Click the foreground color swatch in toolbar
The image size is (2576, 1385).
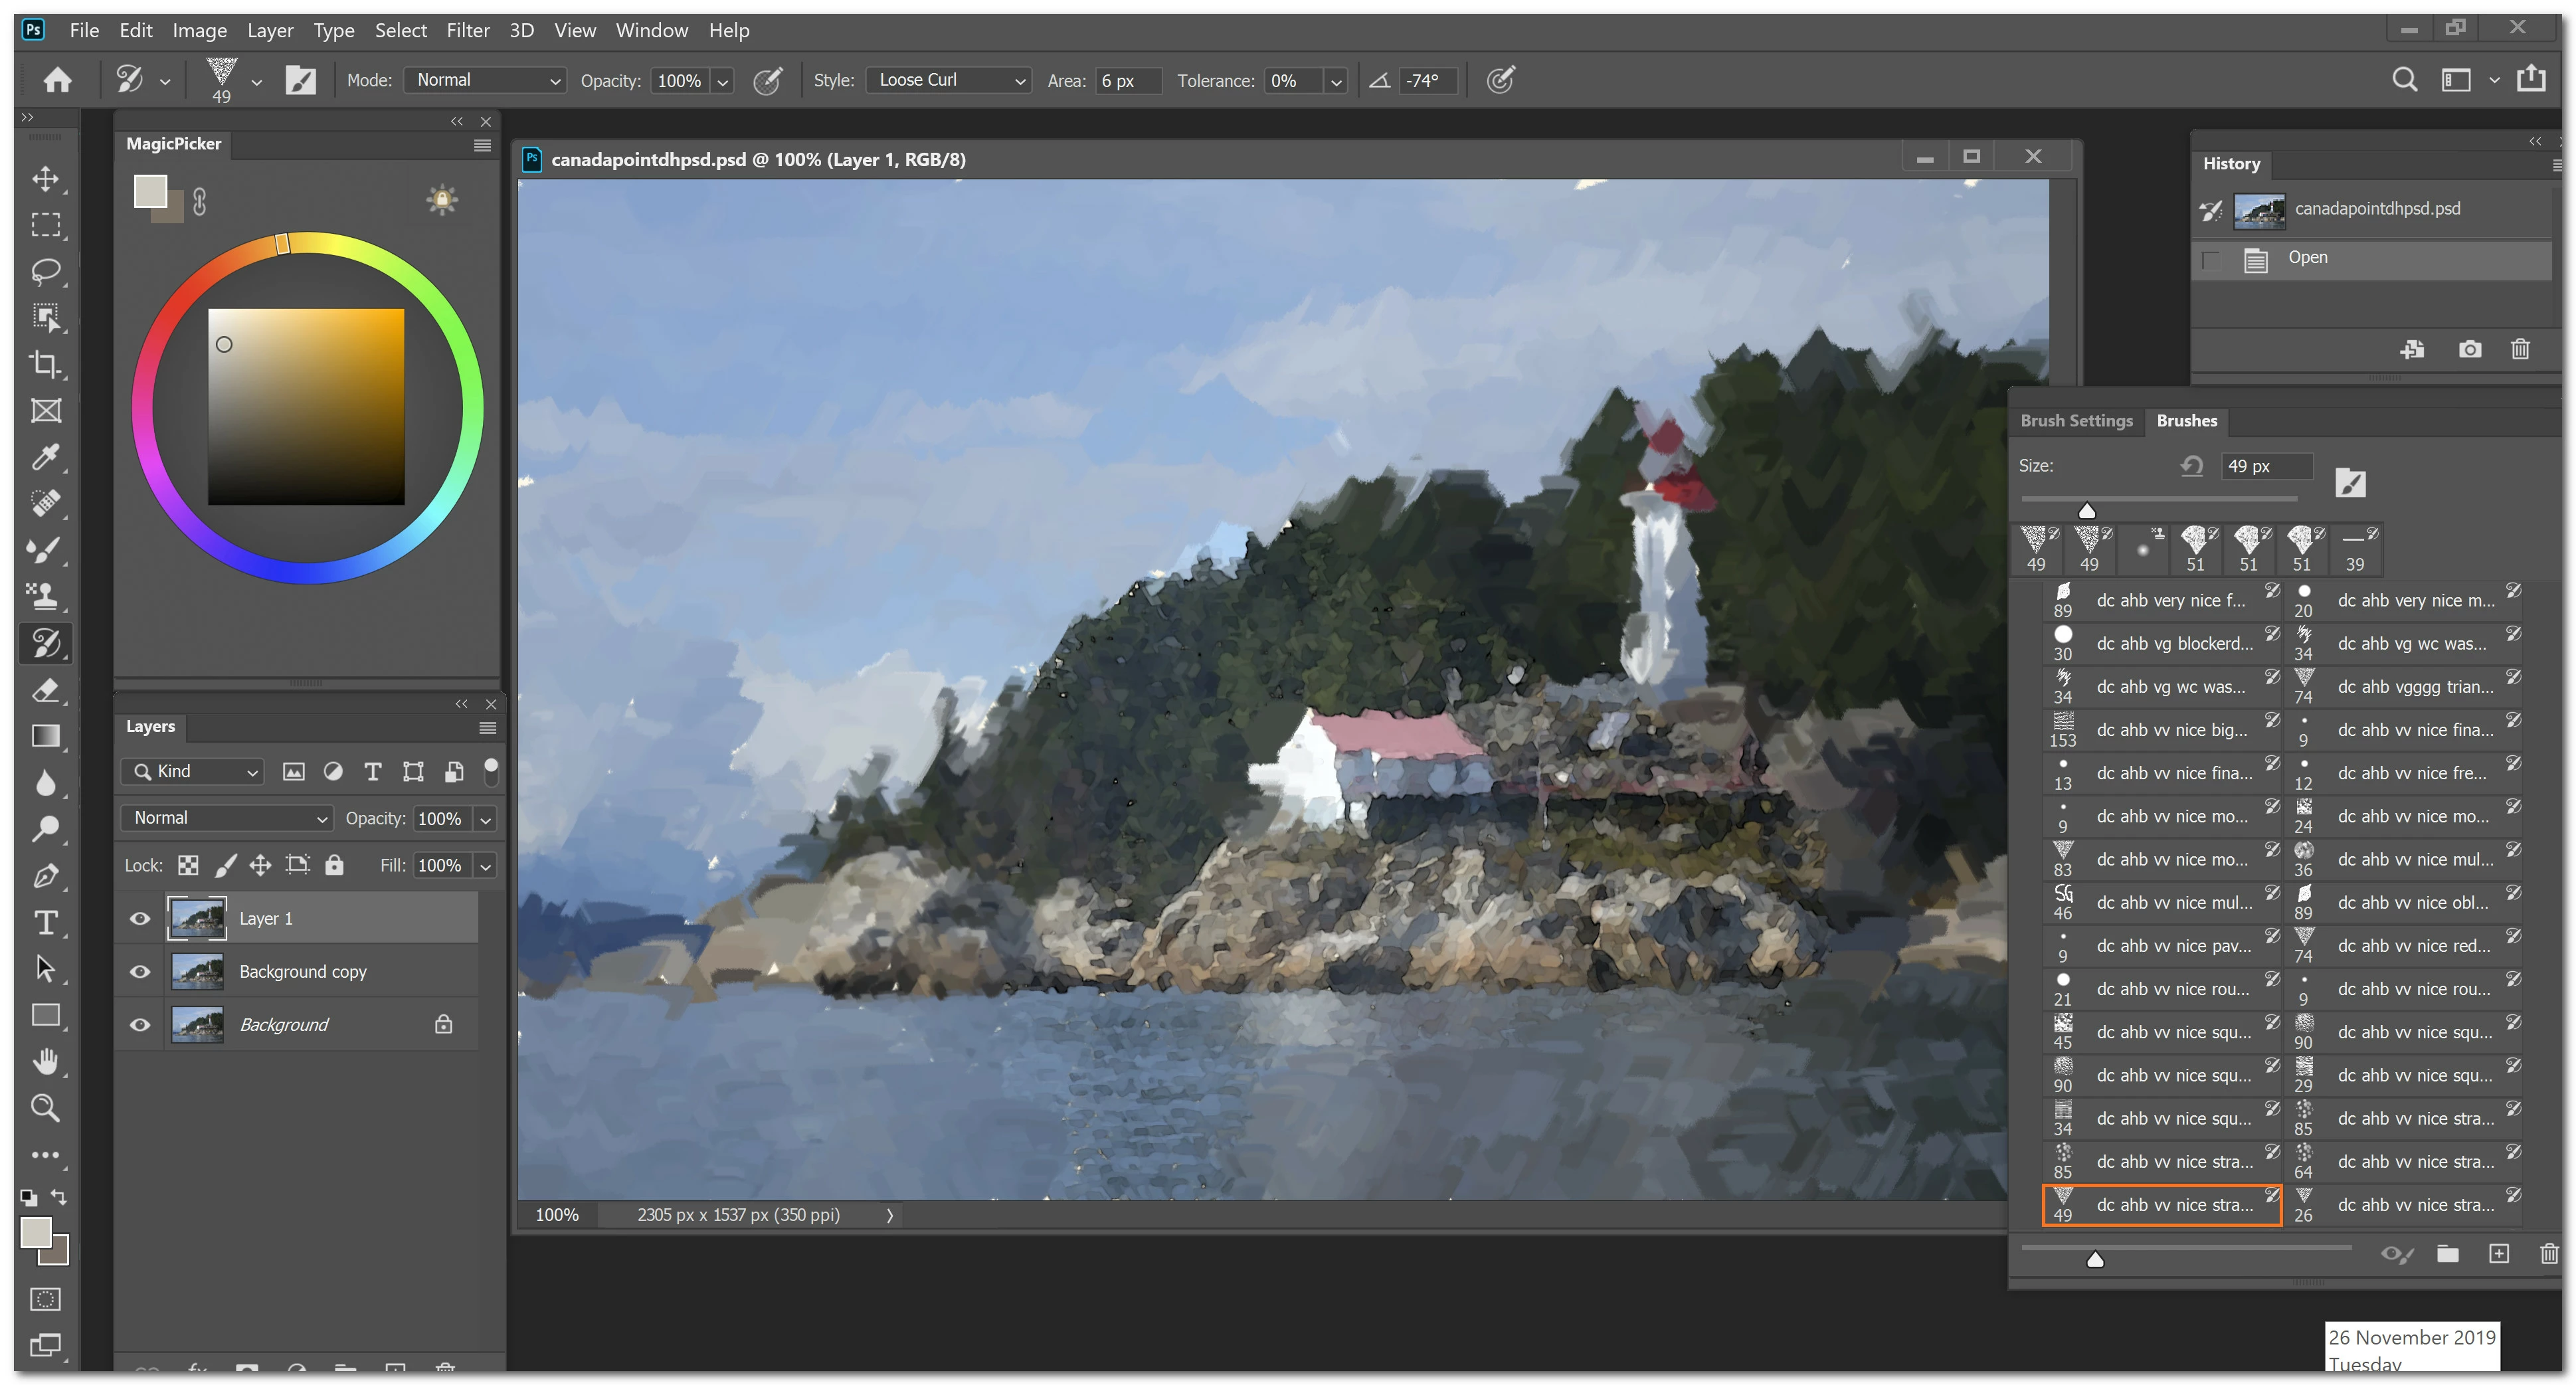(36, 1232)
